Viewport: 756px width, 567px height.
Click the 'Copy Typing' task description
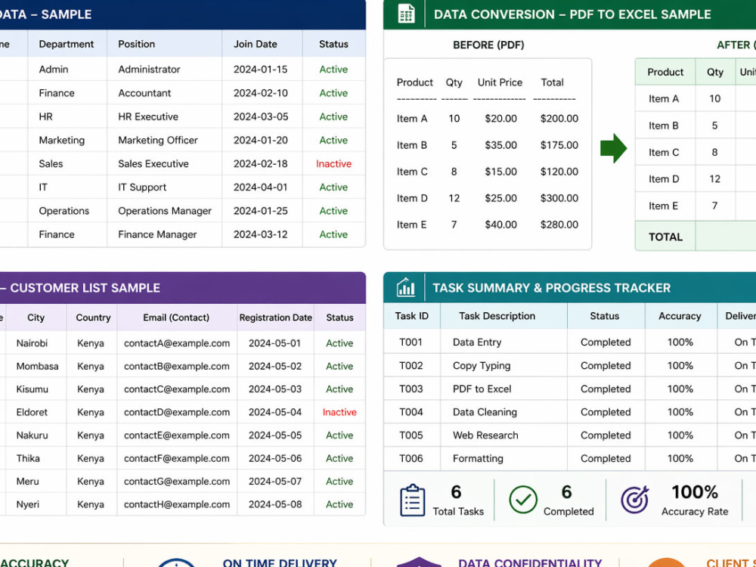pos(481,365)
